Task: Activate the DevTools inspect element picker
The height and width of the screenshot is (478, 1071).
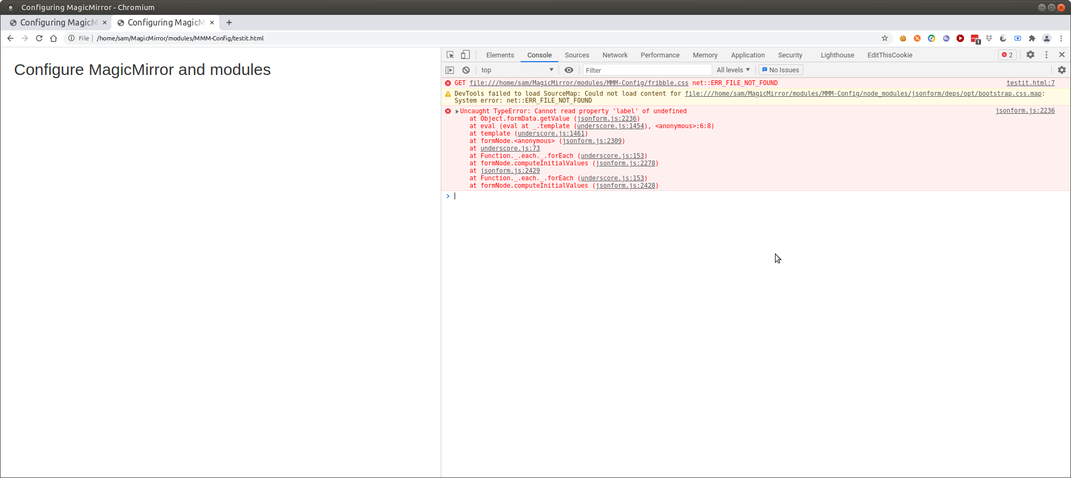Action: click(450, 55)
